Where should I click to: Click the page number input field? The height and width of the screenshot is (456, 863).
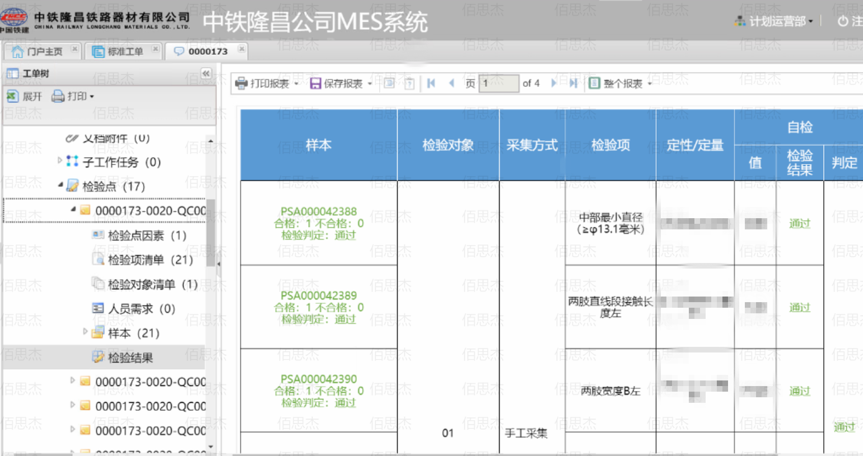point(498,83)
